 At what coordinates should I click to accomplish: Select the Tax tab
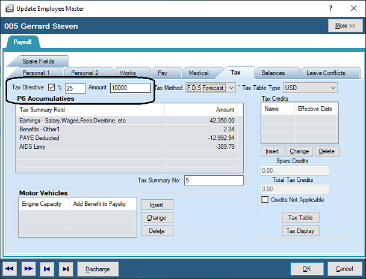coord(235,73)
